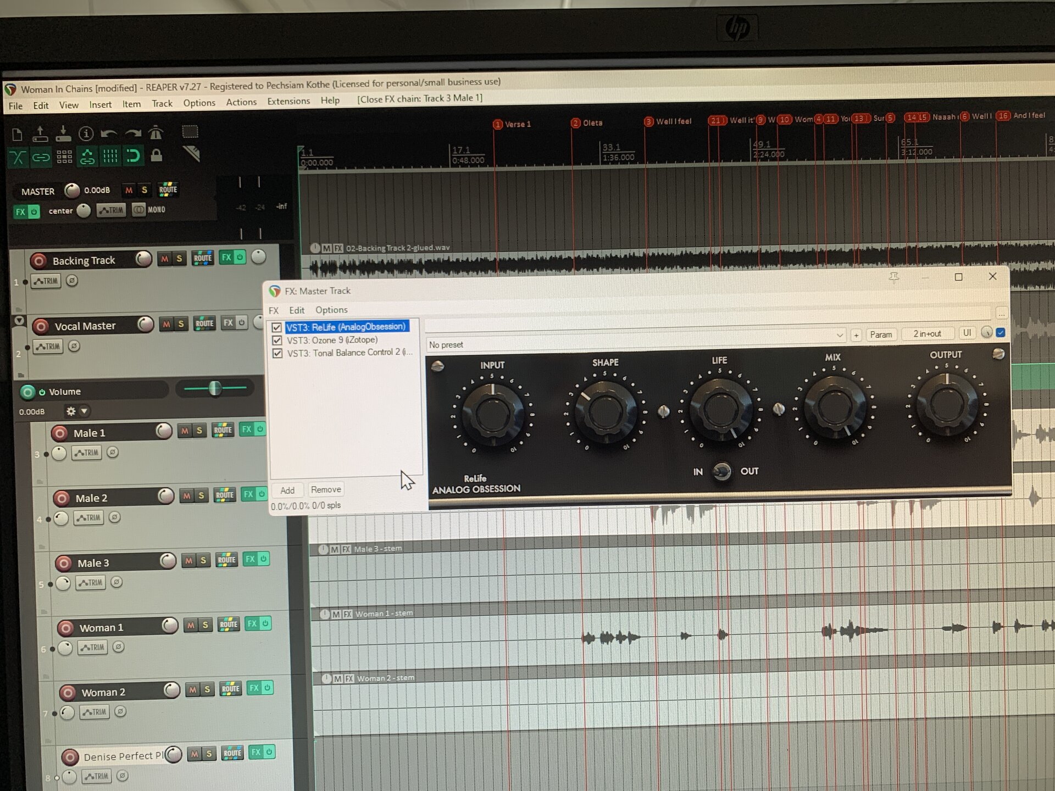1055x791 pixels.
Task: Open FX menu in FX window
Action: tap(274, 310)
